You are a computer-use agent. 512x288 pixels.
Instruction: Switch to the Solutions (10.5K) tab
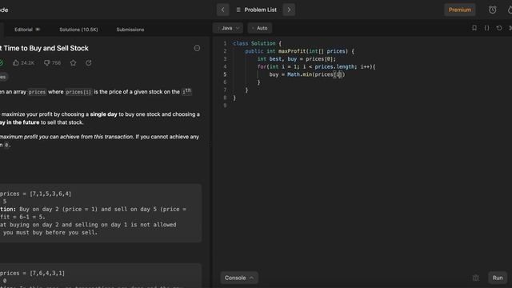tap(78, 30)
